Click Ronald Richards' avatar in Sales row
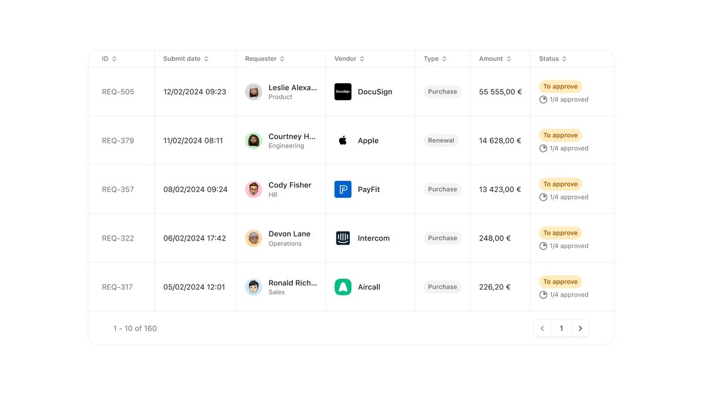 pos(254,287)
